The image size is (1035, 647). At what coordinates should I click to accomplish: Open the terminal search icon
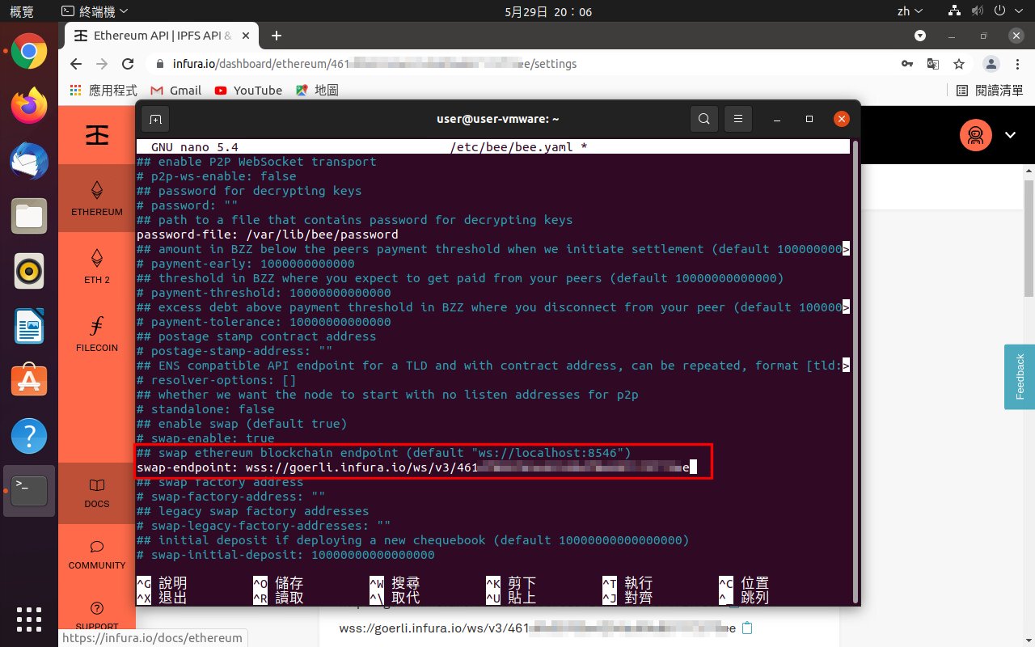(x=703, y=119)
